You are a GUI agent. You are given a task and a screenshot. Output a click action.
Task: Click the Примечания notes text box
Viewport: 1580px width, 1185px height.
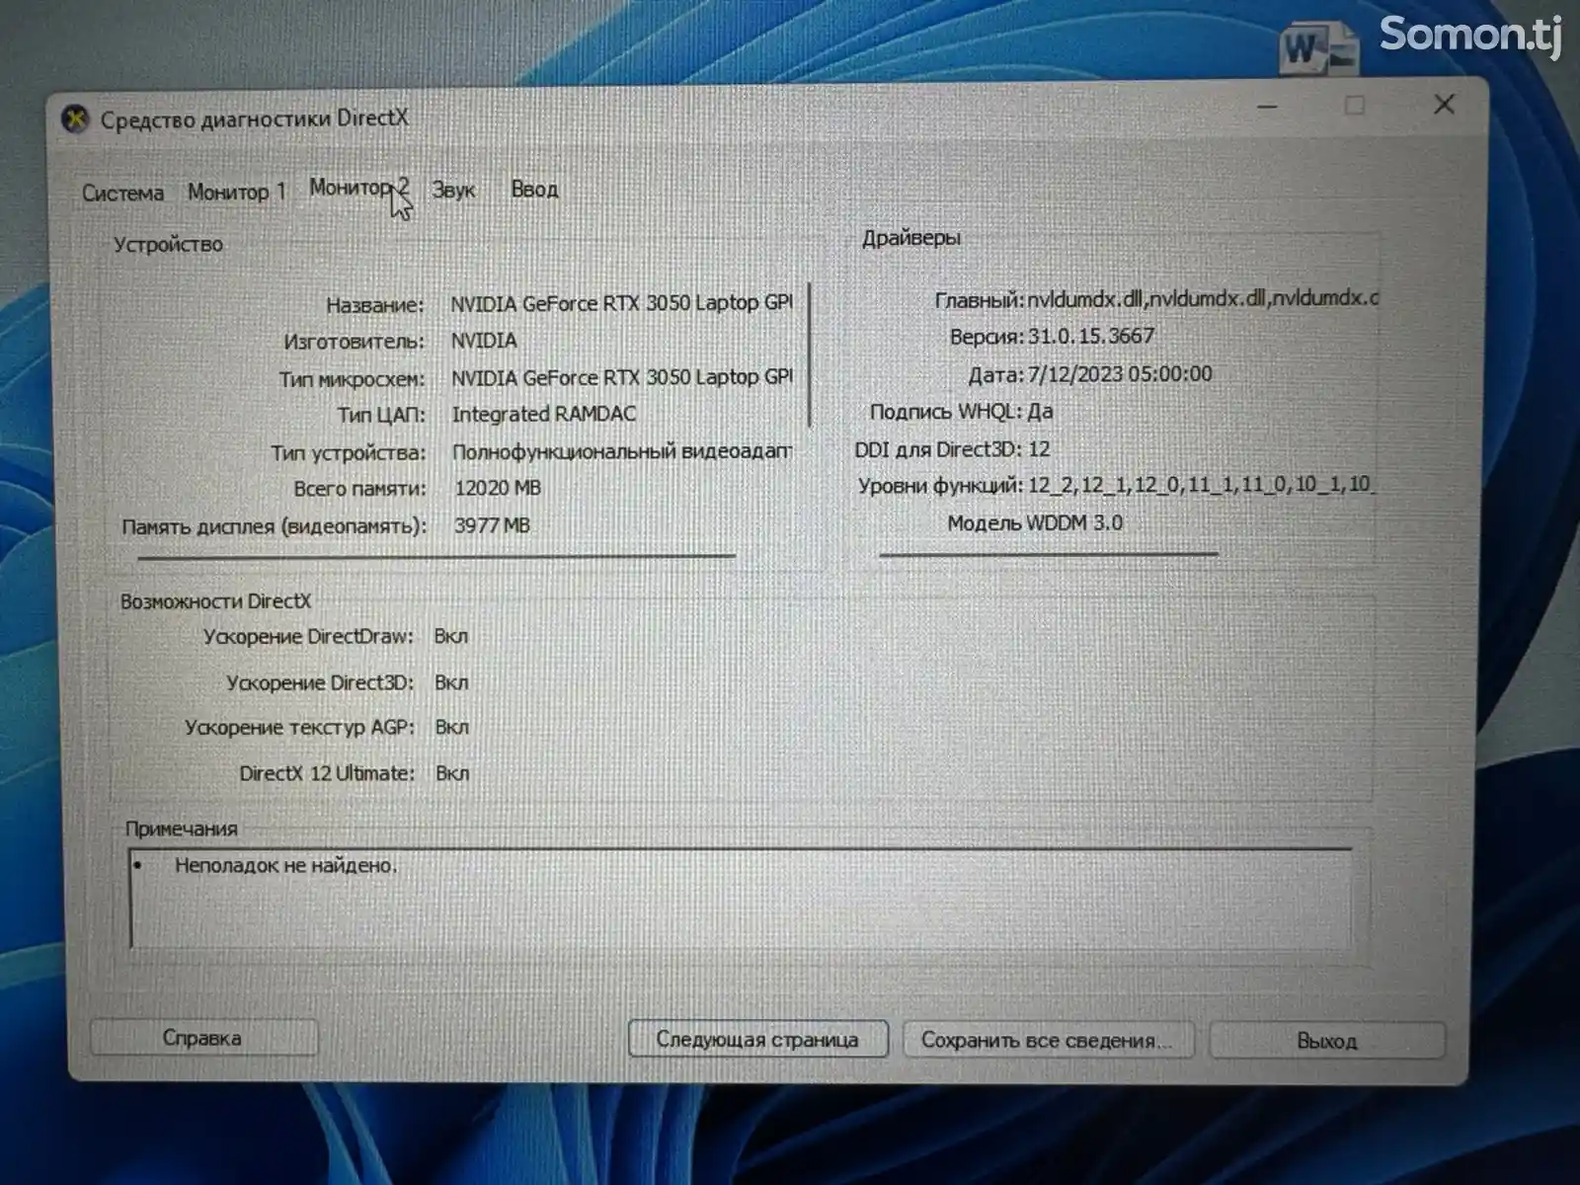740,898
